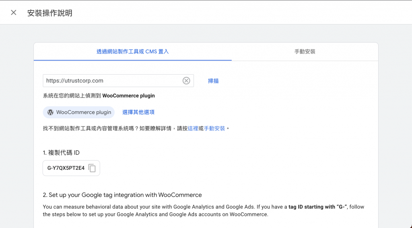Image resolution: width=412 pixels, height=228 pixels.
Task: Click the 掃描 scan button
Action: (213, 81)
